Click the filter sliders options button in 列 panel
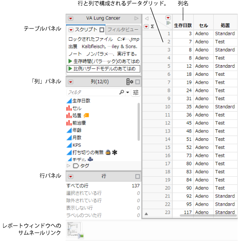This screenshot has width=239, height=241. (136, 93)
